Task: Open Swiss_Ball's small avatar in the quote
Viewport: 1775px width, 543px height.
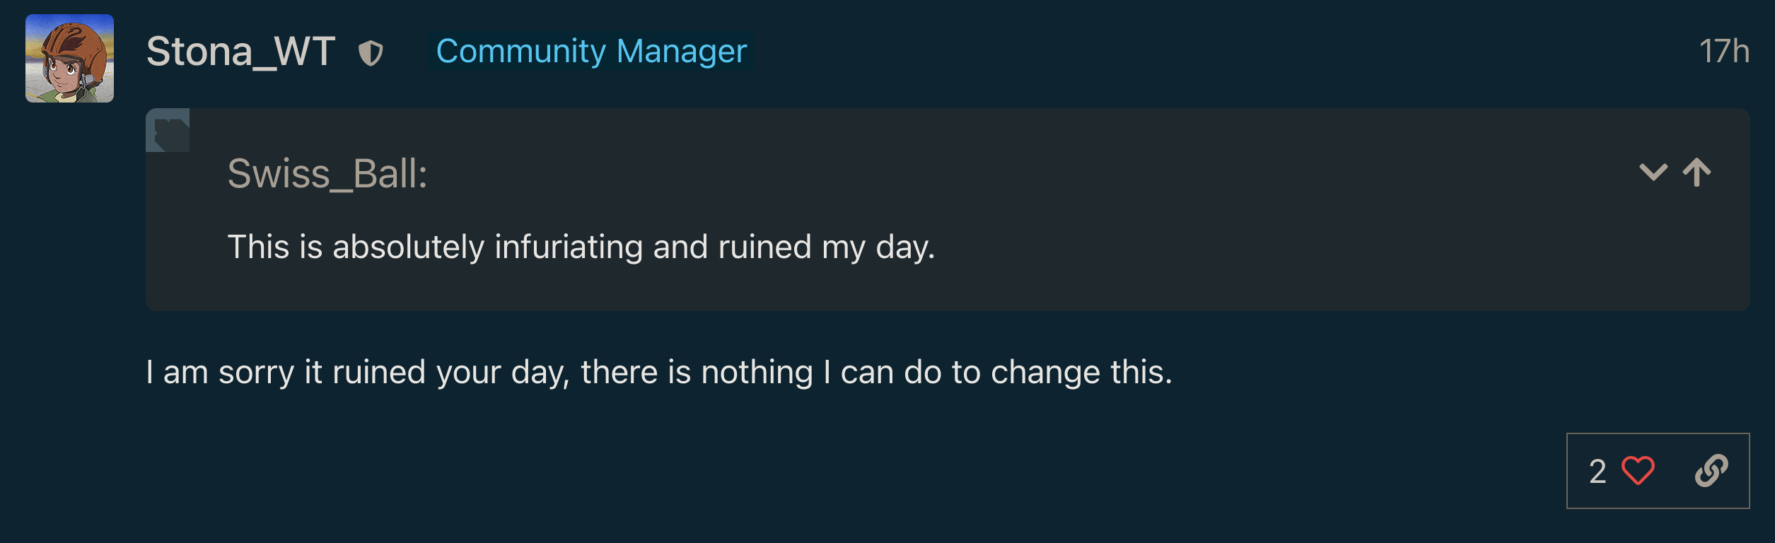Action: tap(168, 130)
